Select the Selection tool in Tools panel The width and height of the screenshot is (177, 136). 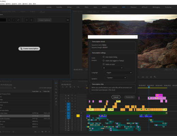click(x=56, y=83)
